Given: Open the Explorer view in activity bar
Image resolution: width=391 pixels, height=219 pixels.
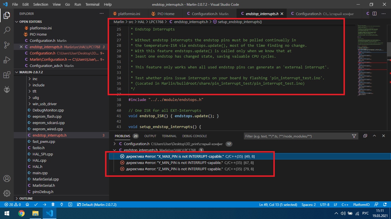Looking at the screenshot, I should pos(7,15).
